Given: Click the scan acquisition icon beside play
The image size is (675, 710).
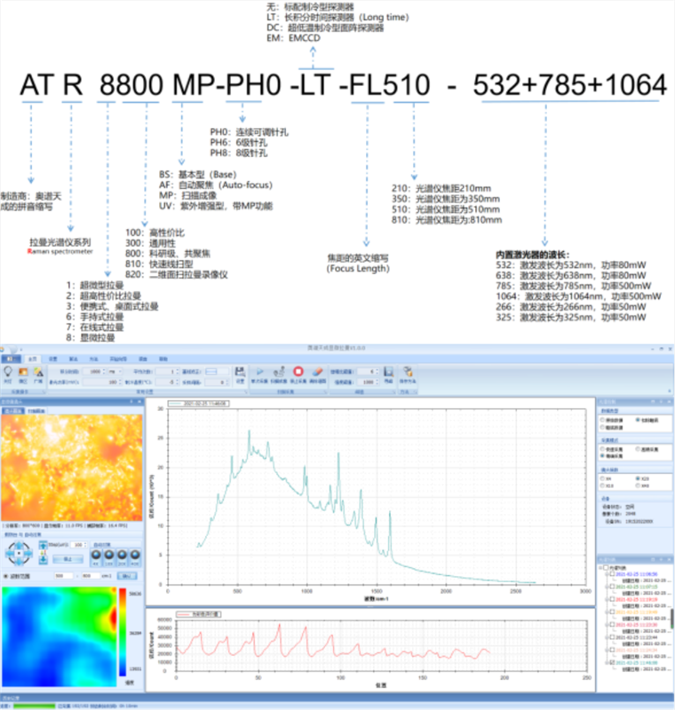Looking at the screenshot, I should (x=279, y=373).
